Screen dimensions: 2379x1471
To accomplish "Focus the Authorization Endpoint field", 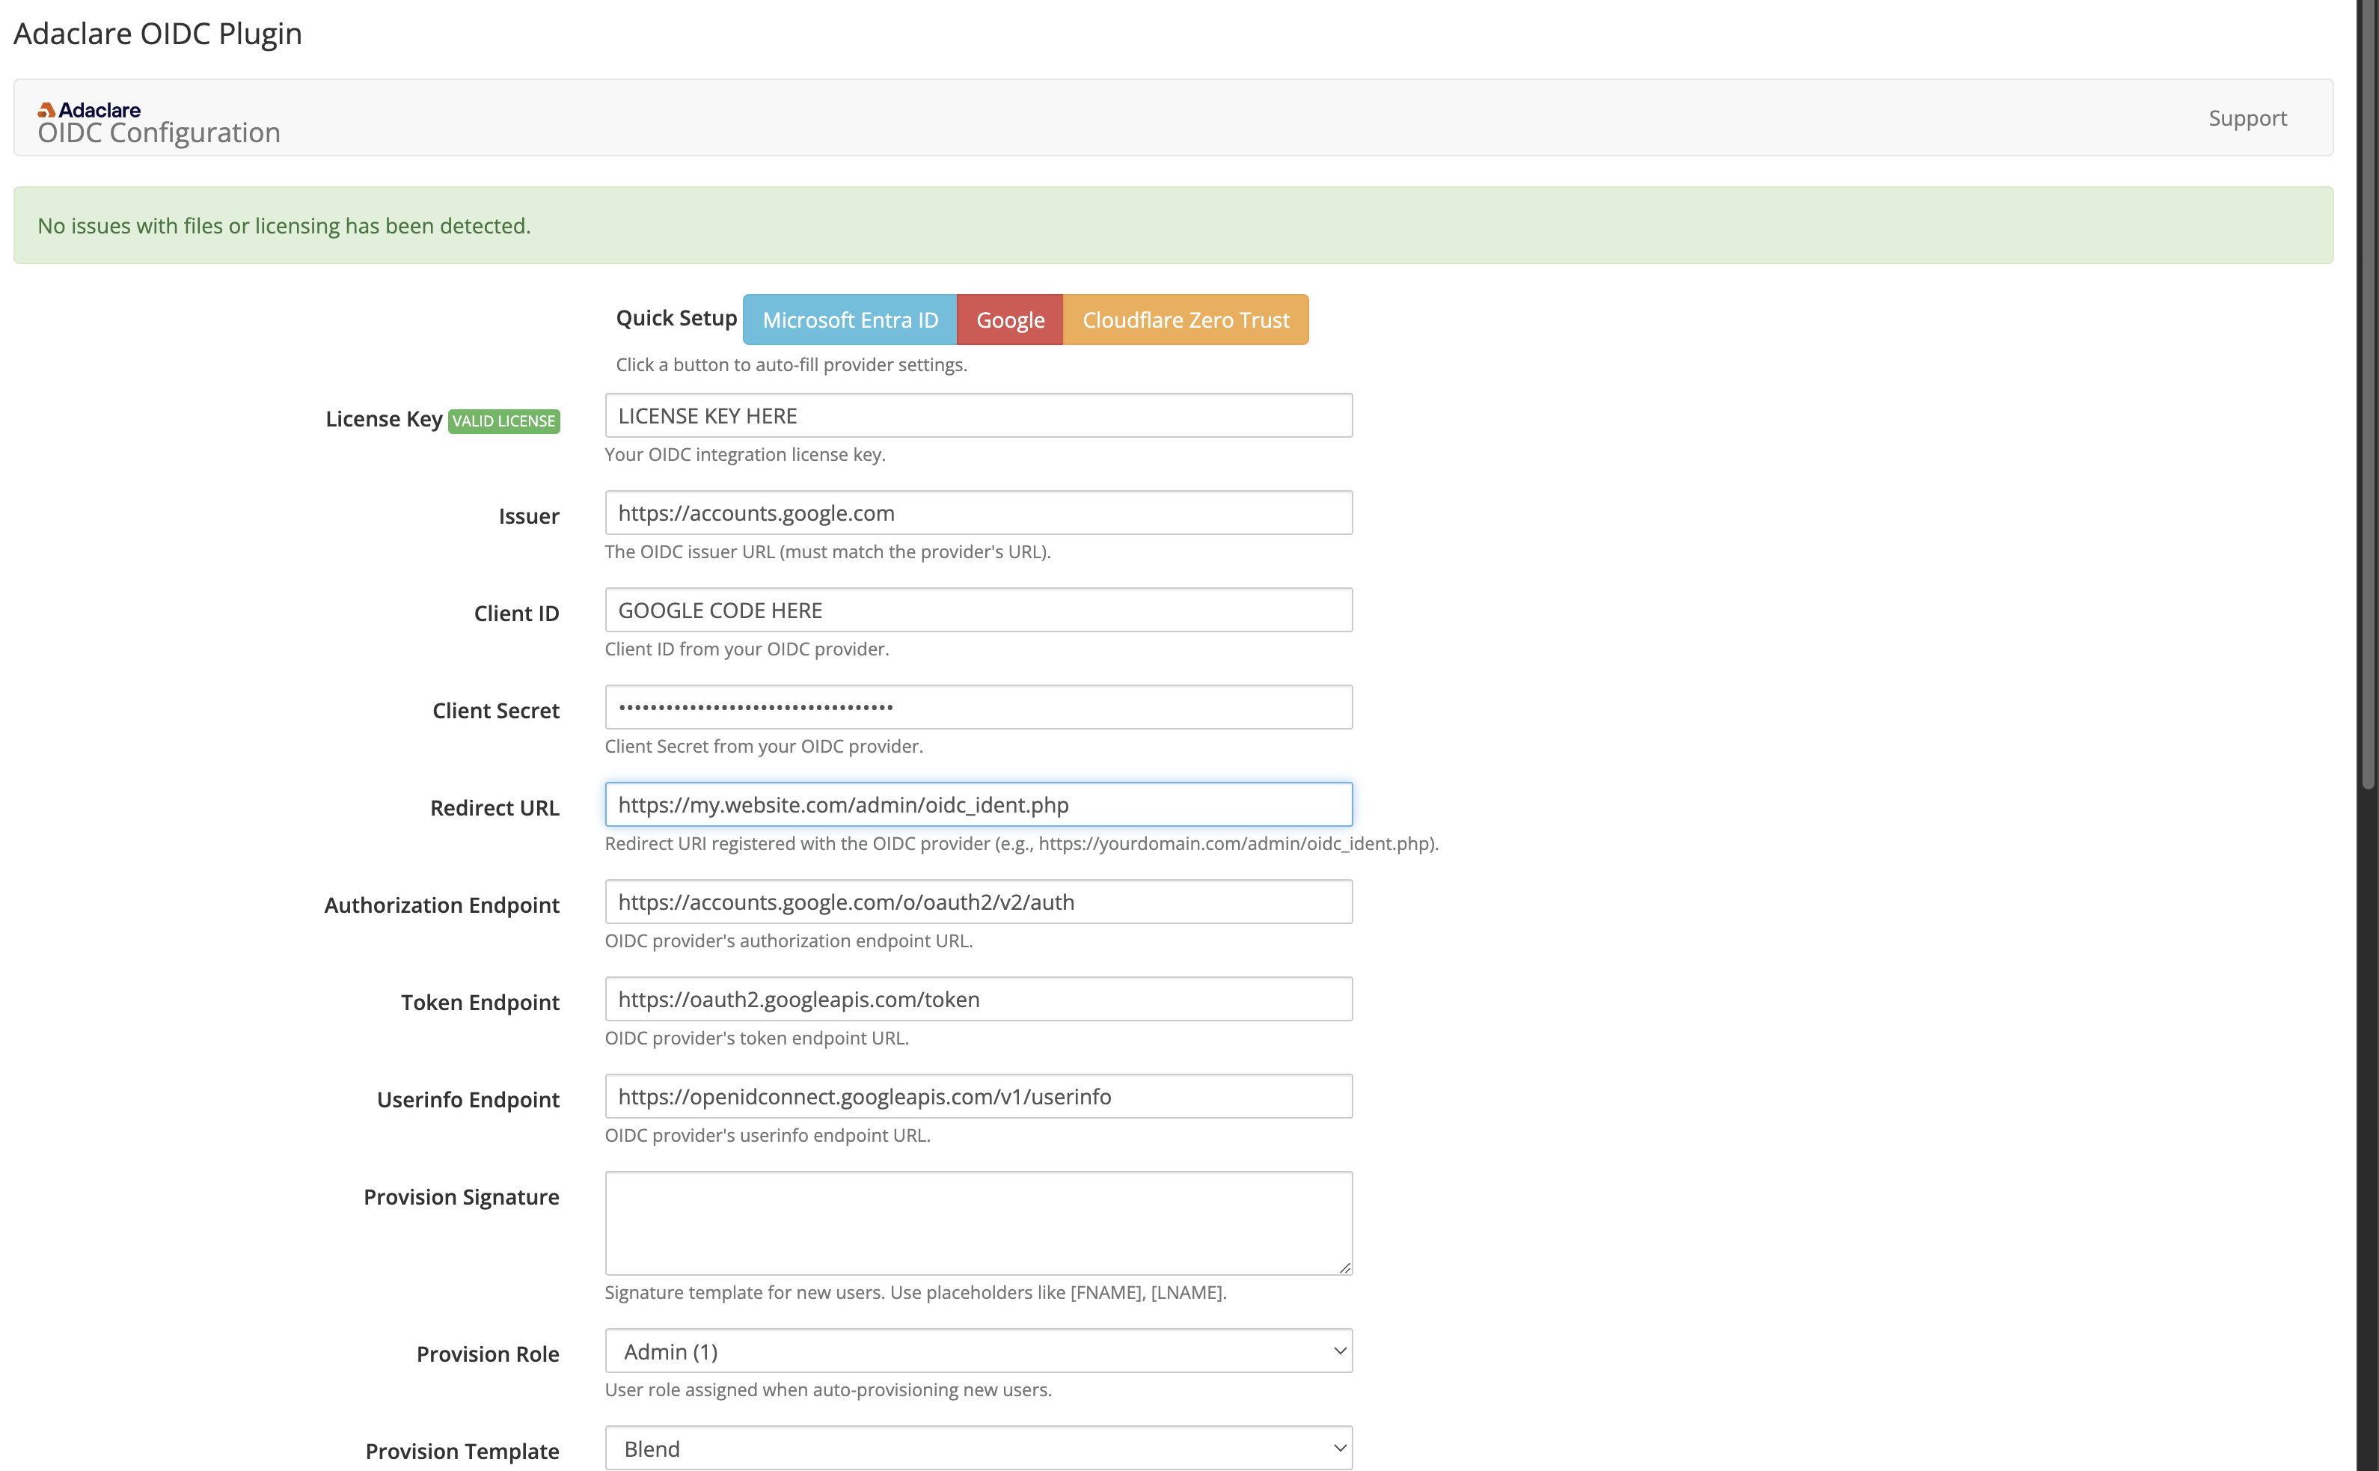I will point(979,902).
